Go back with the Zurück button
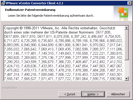This screenshot has width=133, height=100. [70, 94]
